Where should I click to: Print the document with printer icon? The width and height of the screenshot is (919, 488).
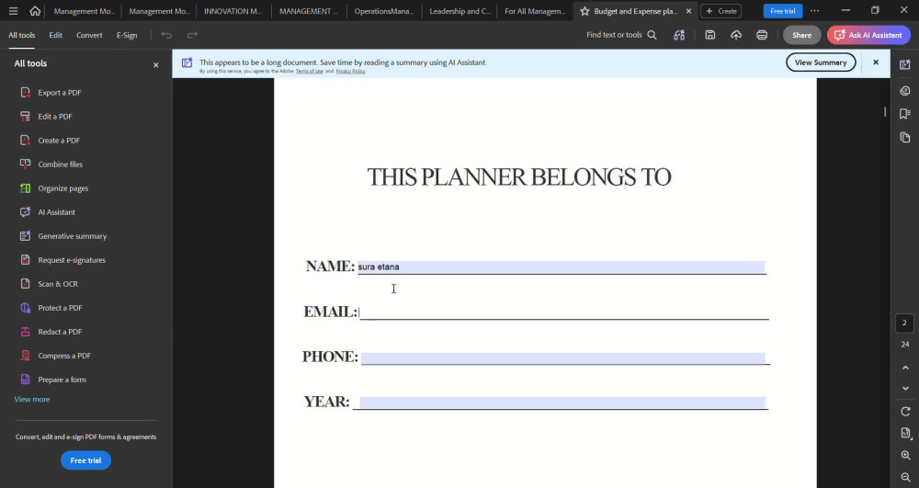762,35
